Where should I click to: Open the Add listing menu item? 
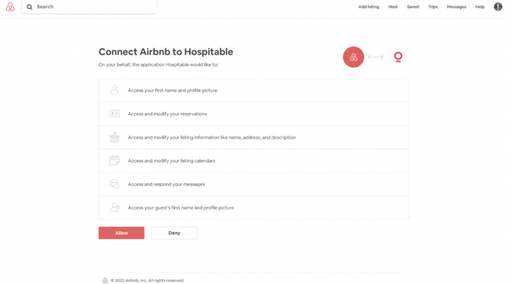point(368,7)
